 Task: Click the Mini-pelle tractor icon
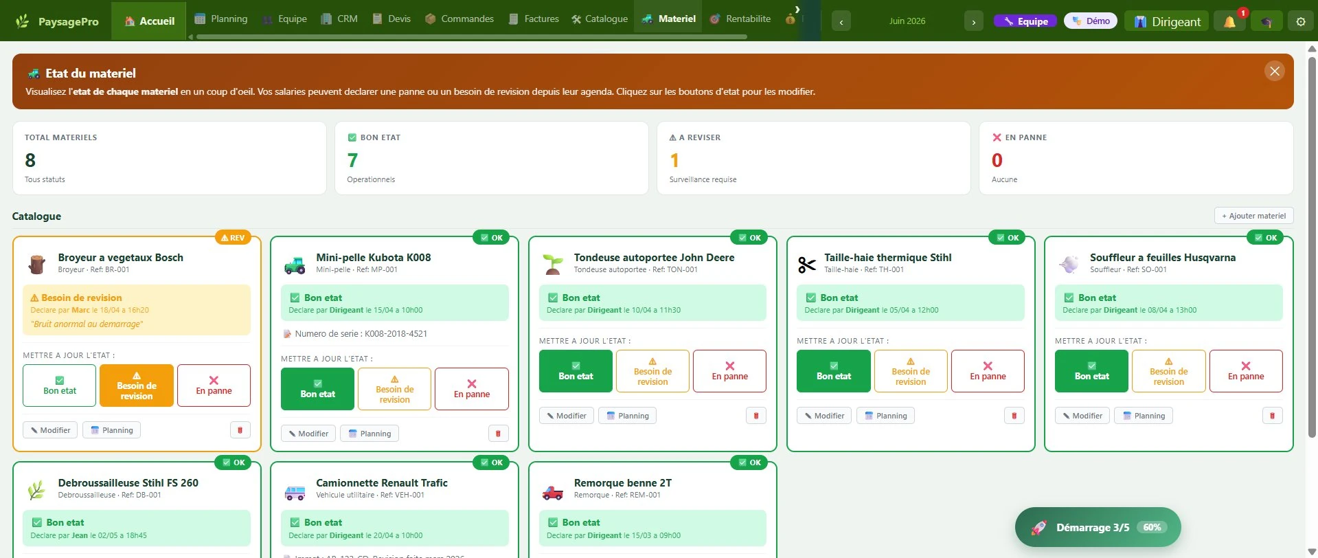pos(295,265)
